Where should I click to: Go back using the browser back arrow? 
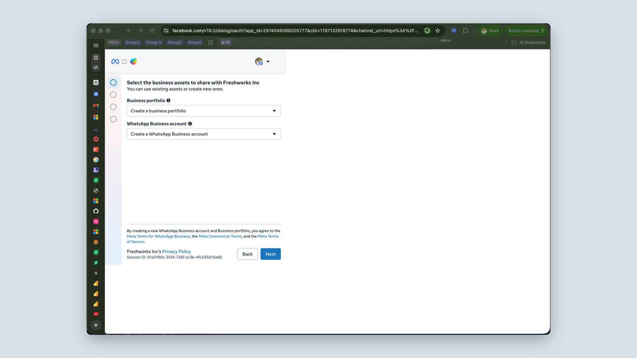pyautogui.click(x=129, y=31)
